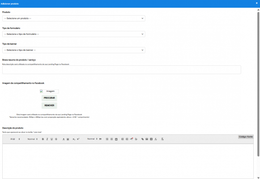
Task: Toggle bold formatting in the editor
Action: coord(43,139)
